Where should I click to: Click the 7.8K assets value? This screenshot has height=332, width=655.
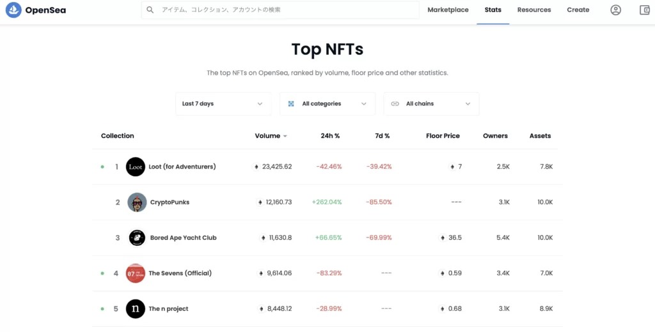[546, 167]
